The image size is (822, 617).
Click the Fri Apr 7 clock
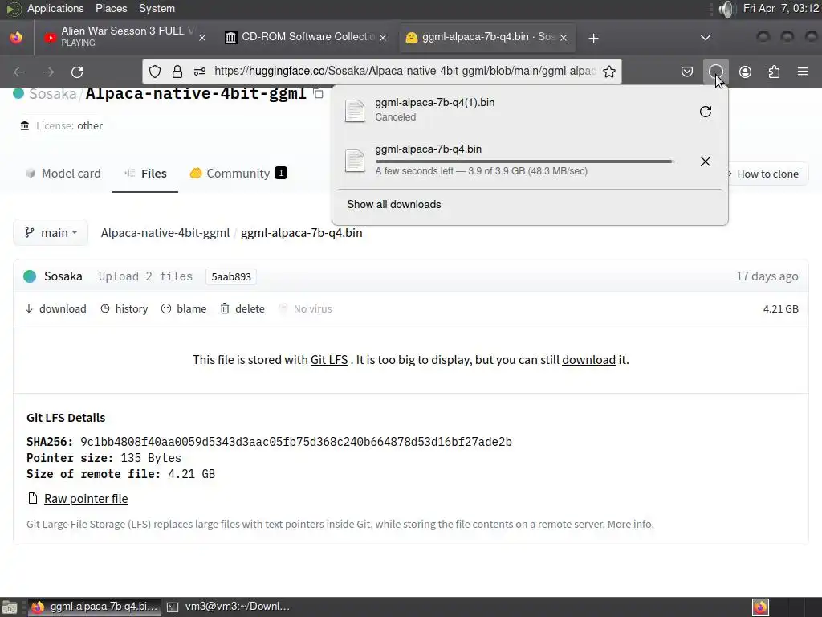tap(780, 8)
